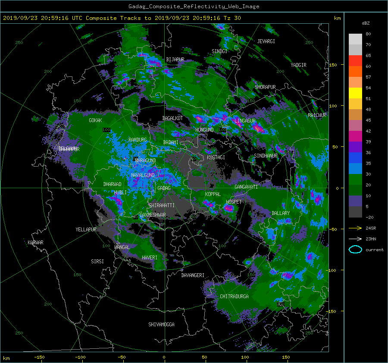Click the SIRSI city label
Viewport: 388px width, 363px height.
(97, 262)
